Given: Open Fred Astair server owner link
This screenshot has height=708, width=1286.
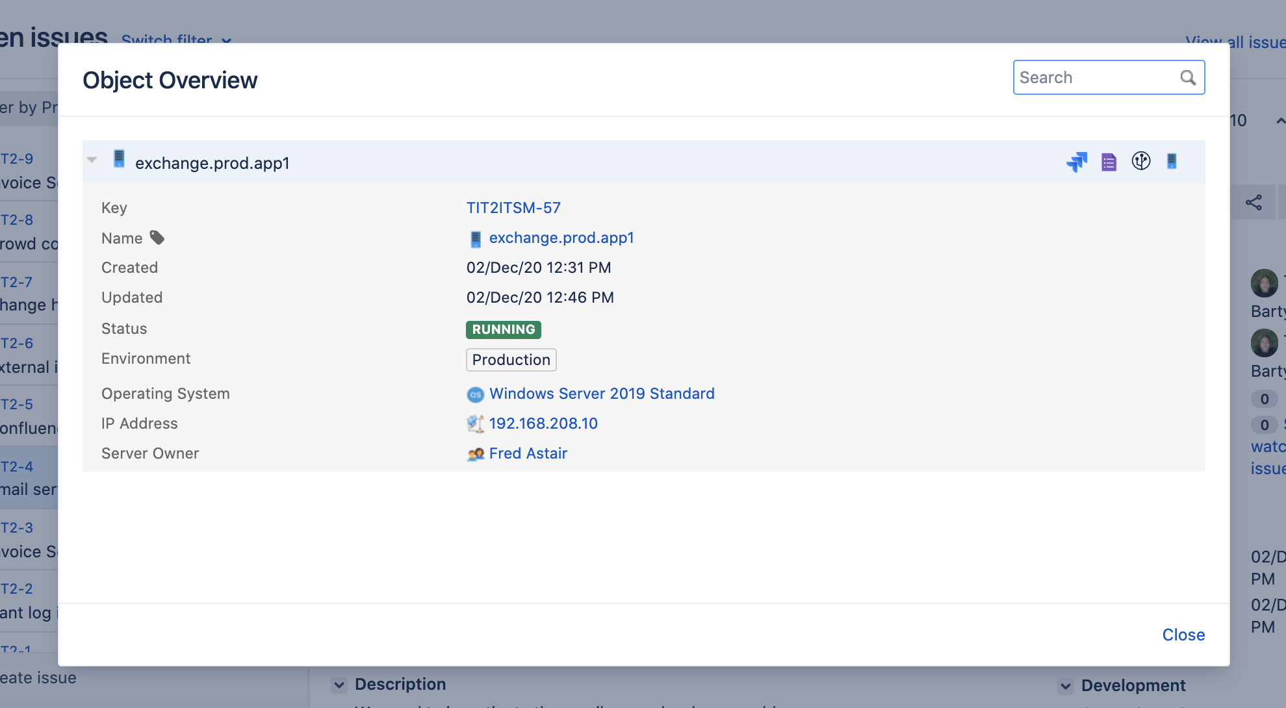Looking at the screenshot, I should 528,453.
